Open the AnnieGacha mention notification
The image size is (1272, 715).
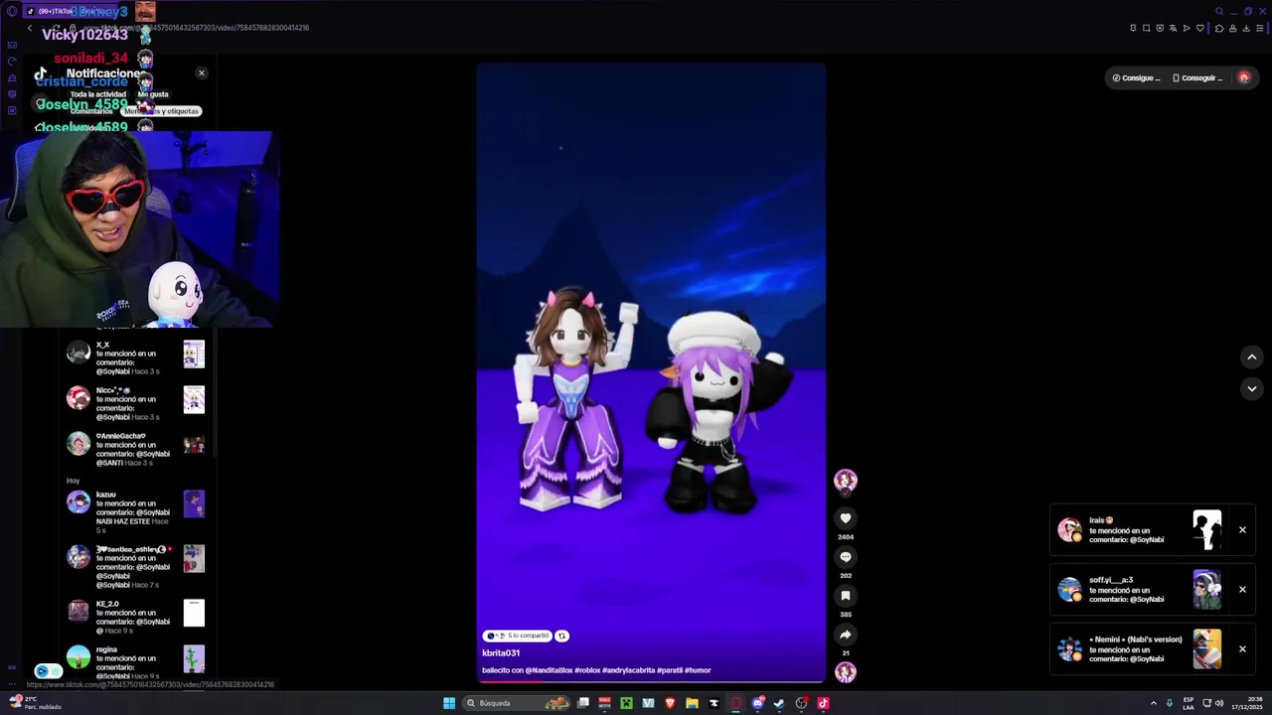tap(135, 449)
